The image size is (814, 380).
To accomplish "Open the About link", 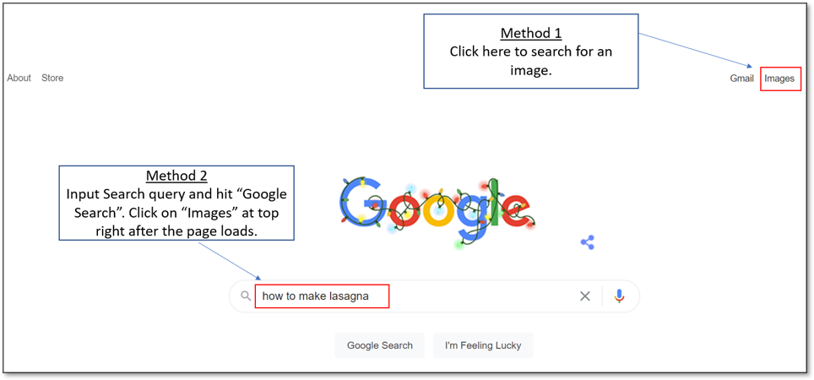I will point(19,78).
